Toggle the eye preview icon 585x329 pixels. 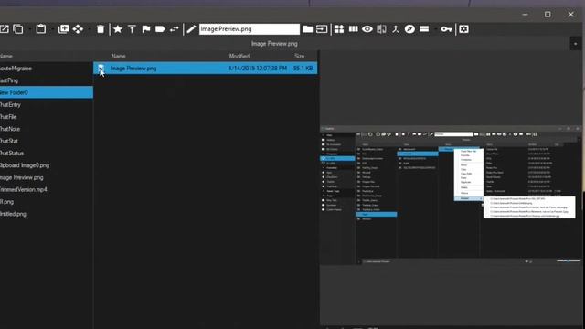tap(367, 29)
